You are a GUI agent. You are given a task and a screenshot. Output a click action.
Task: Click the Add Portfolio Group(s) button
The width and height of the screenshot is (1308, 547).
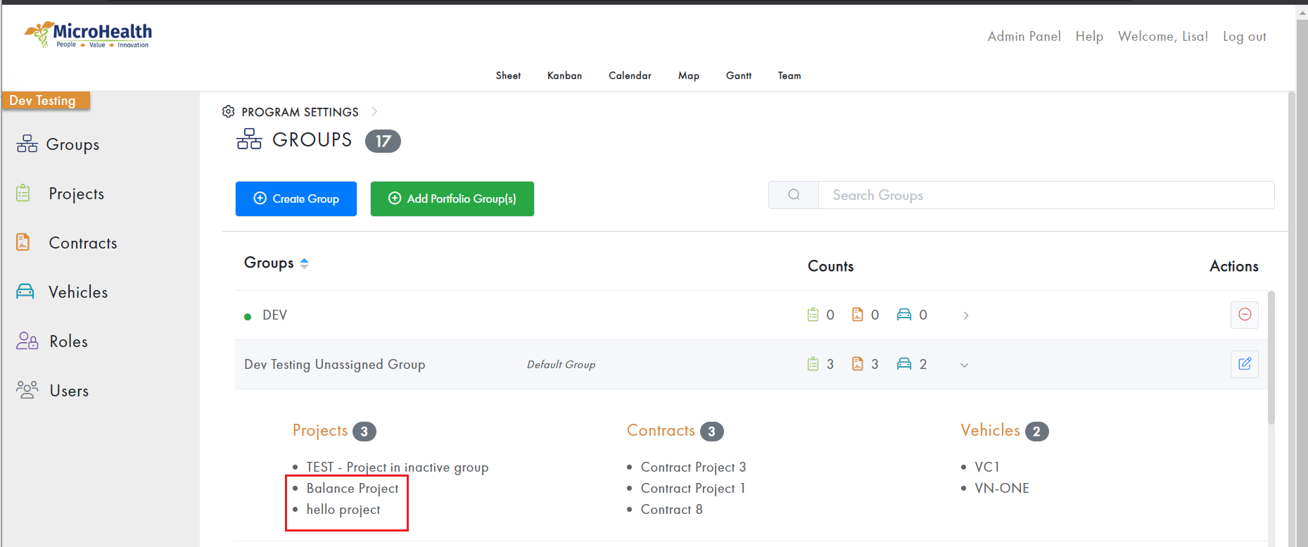pos(452,199)
